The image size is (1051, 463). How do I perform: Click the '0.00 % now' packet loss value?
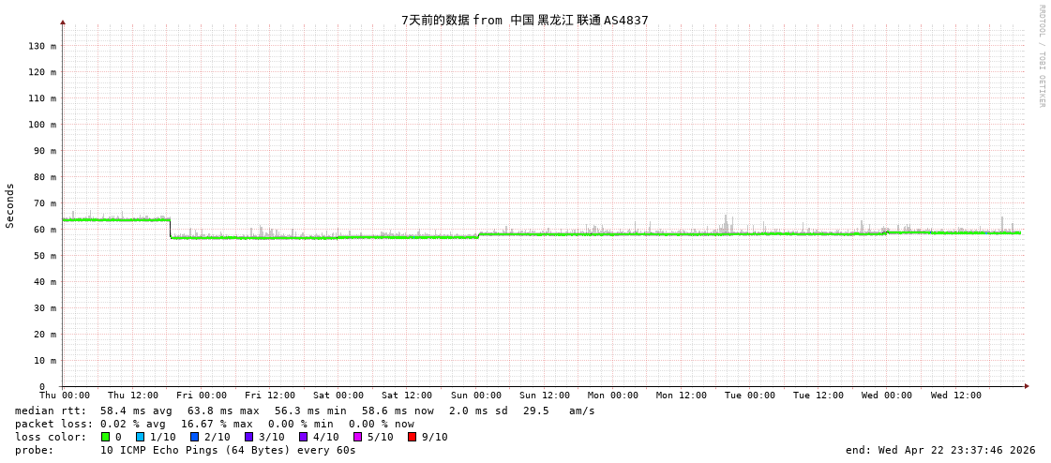point(381,425)
